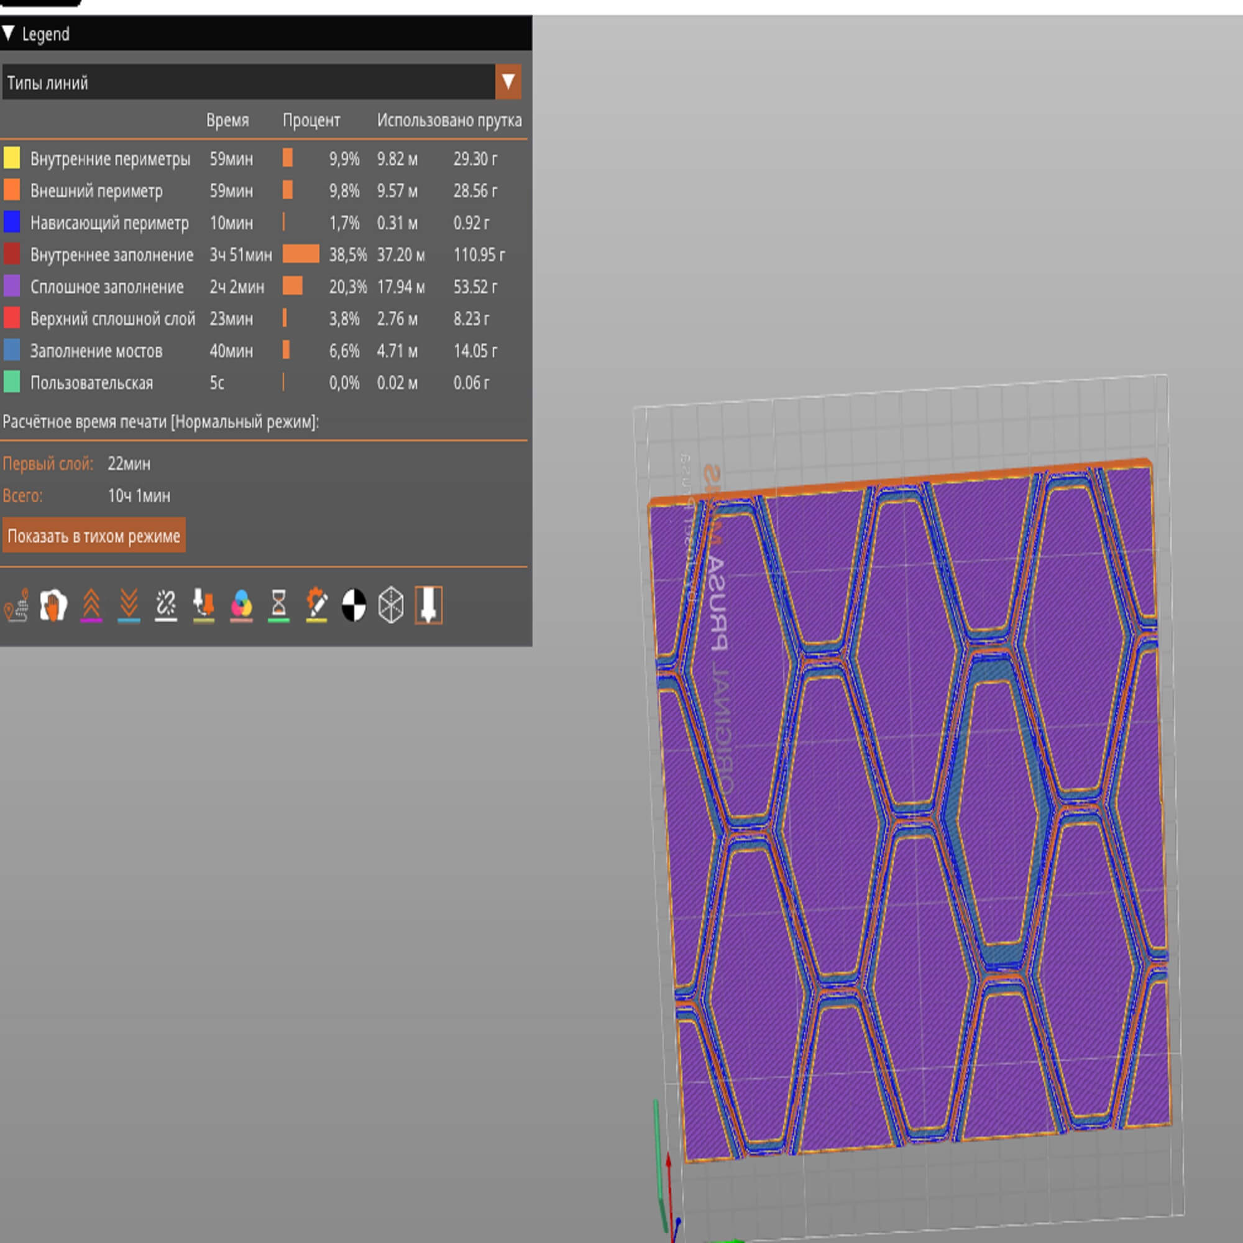Select the Заполнение мостов row label
The image size is (1243, 1243).
(96, 351)
